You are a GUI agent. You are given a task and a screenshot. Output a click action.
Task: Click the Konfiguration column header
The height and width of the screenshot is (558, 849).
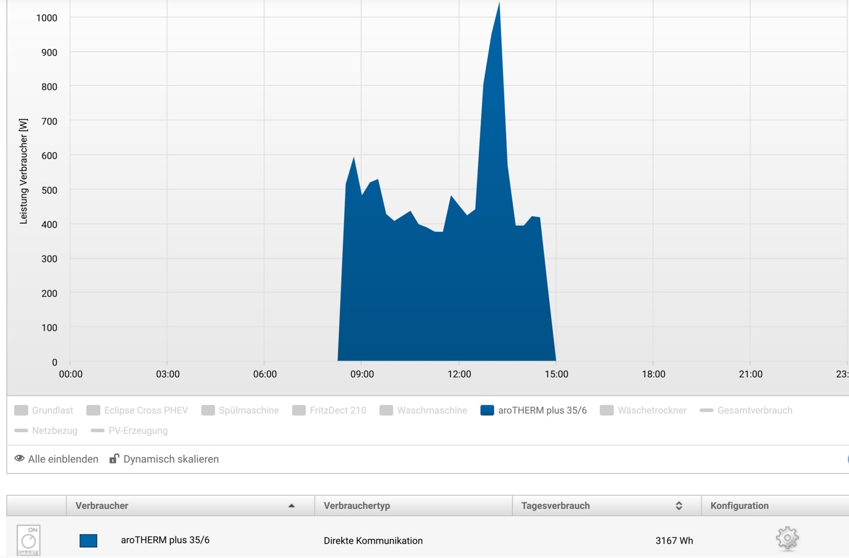coord(739,506)
